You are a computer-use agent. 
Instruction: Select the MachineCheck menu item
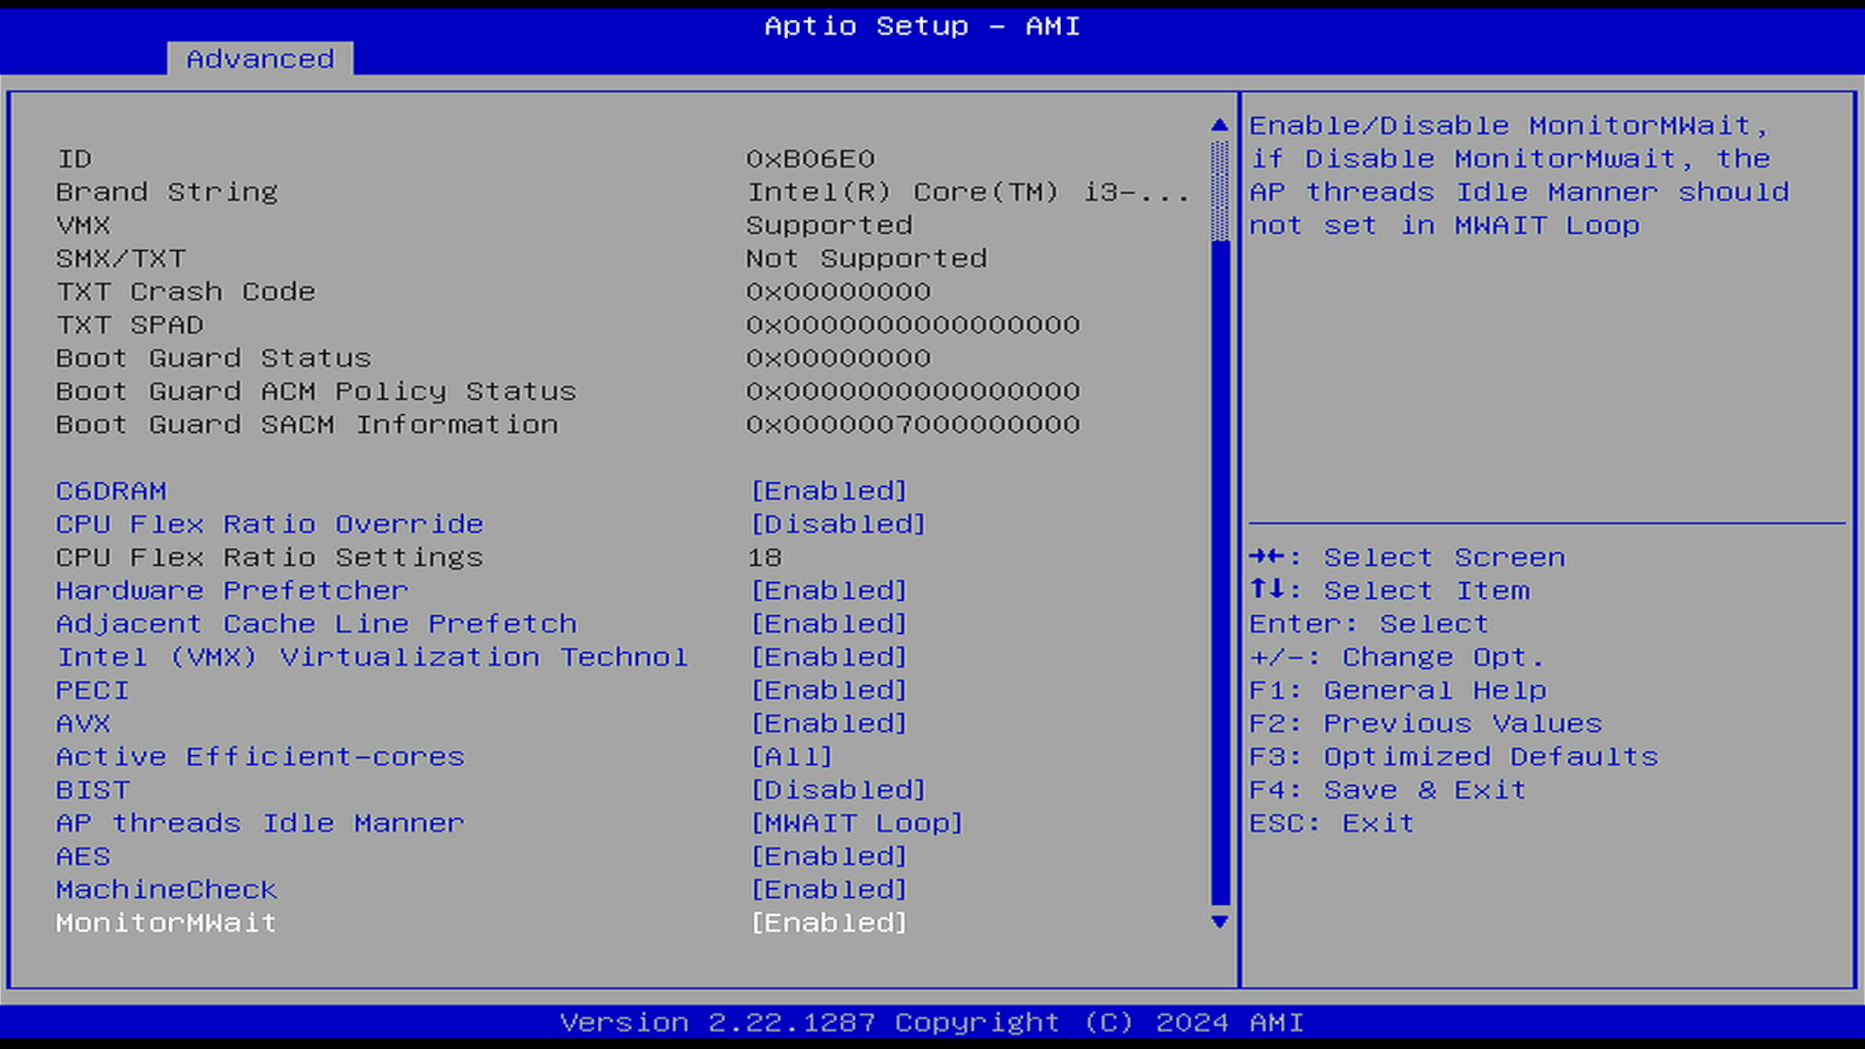pos(166,890)
